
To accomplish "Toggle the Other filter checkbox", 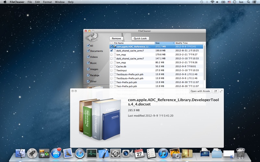I will (88, 81).
